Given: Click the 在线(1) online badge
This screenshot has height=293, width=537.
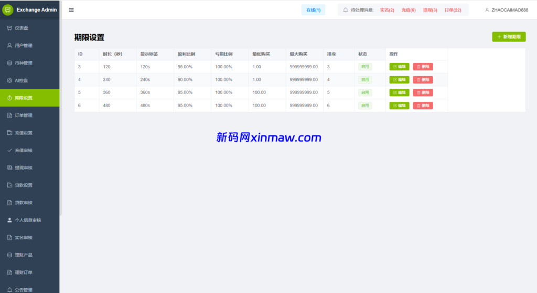Looking at the screenshot, I should [314, 10].
